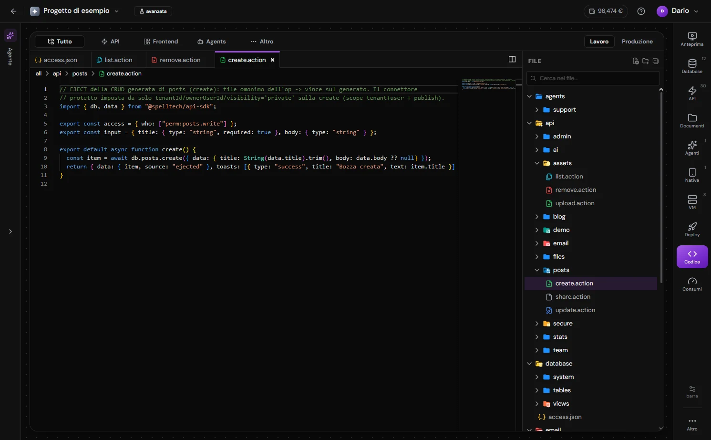Open the Database sidebar section

pos(692,66)
